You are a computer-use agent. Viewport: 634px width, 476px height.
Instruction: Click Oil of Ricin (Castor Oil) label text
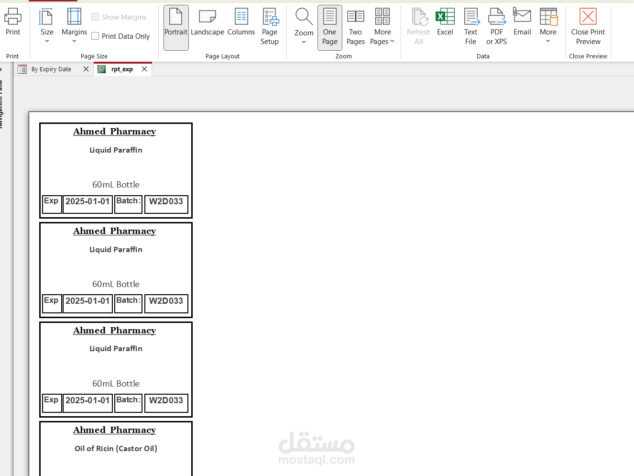coord(116,448)
